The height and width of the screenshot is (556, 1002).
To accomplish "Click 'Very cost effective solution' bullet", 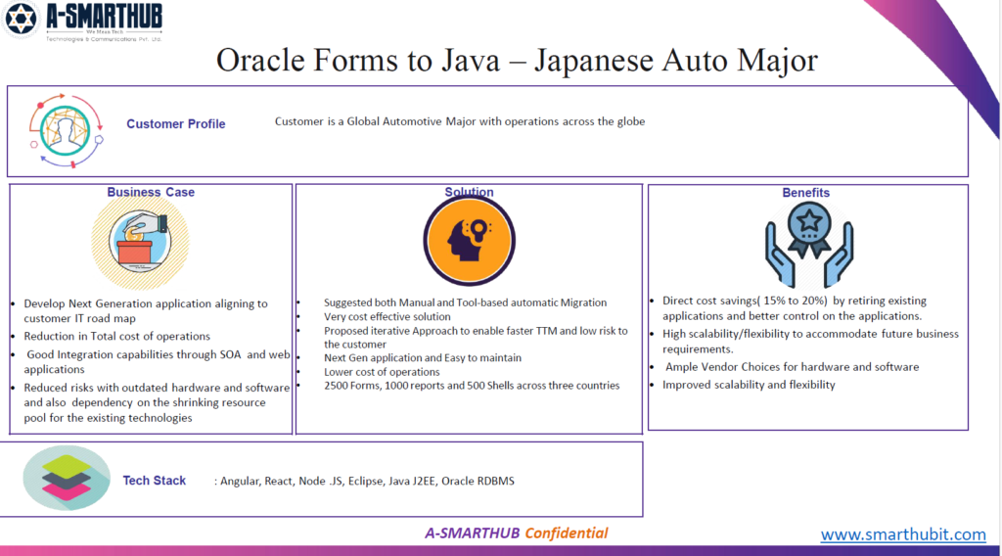I will coord(387,316).
